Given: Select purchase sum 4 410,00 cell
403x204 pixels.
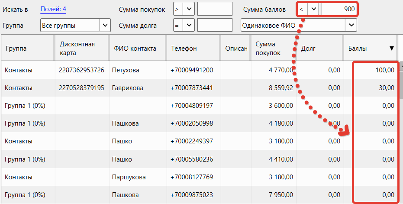Looking at the screenshot, I should click(x=274, y=159).
